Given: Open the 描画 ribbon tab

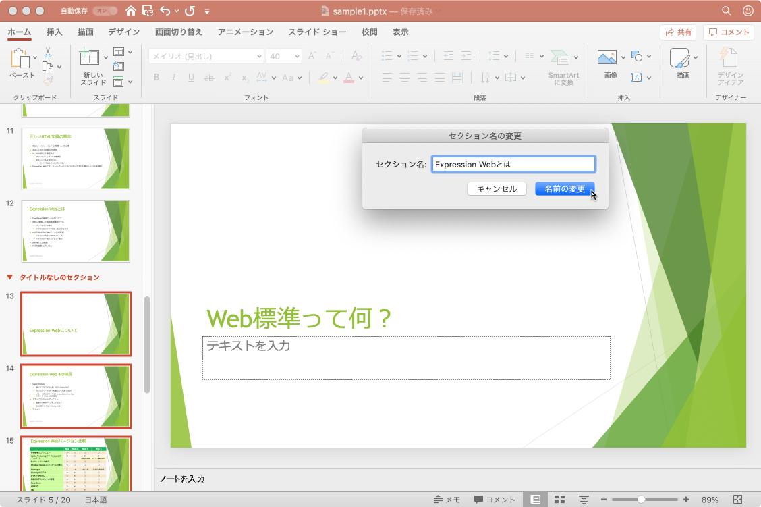Looking at the screenshot, I should coord(86,32).
